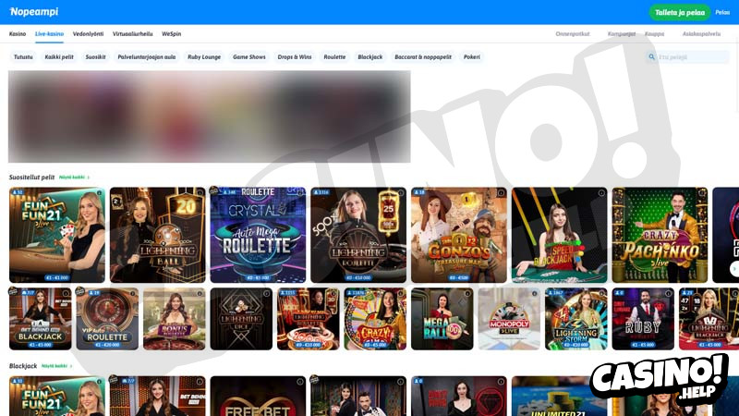Select the Palveluntarjoajan aula filter

tap(147, 57)
